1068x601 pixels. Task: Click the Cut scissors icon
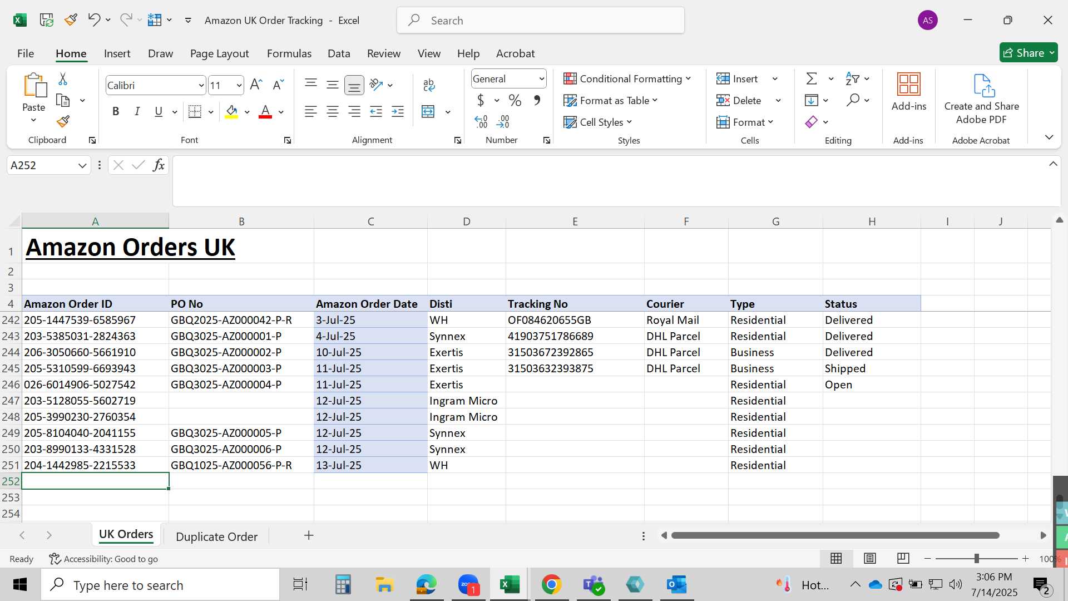click(63, 79)
